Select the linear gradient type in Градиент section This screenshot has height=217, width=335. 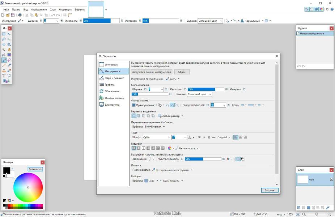[x=134, y=148]
